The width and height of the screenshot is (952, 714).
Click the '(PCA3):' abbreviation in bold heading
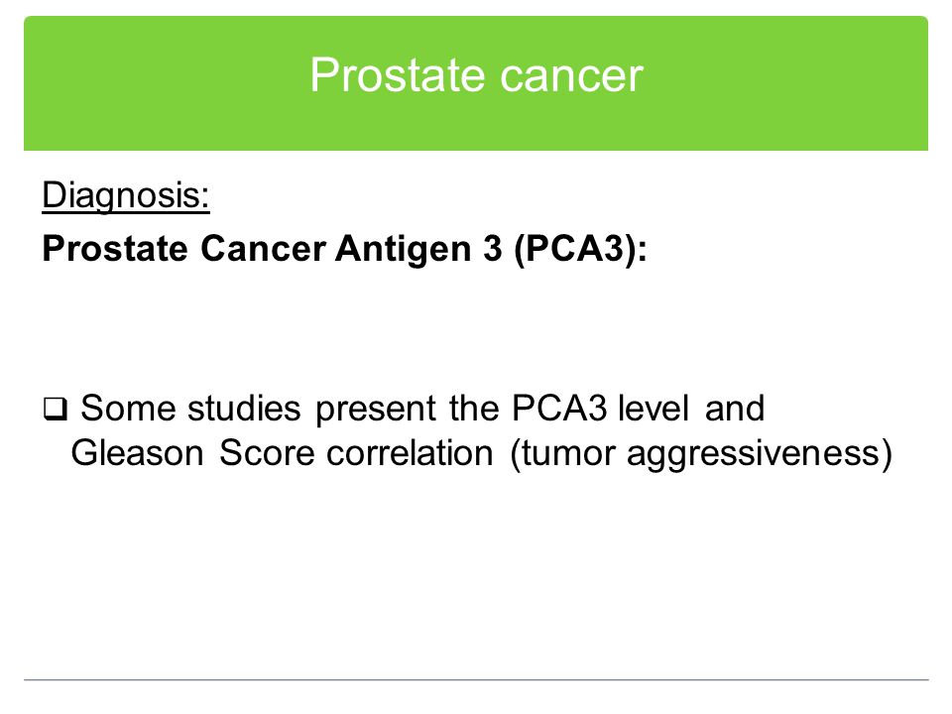pyautogui.click(x=580, y=250)
